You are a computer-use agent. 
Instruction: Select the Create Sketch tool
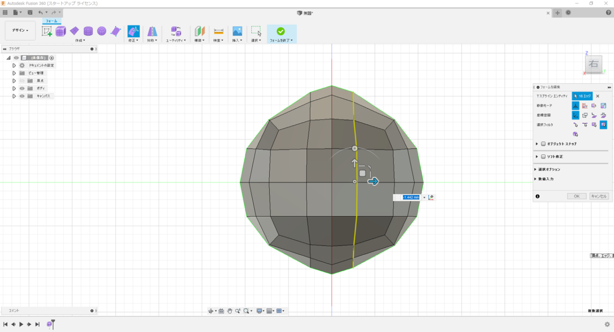pyautogui.click(x=47, y=31)
